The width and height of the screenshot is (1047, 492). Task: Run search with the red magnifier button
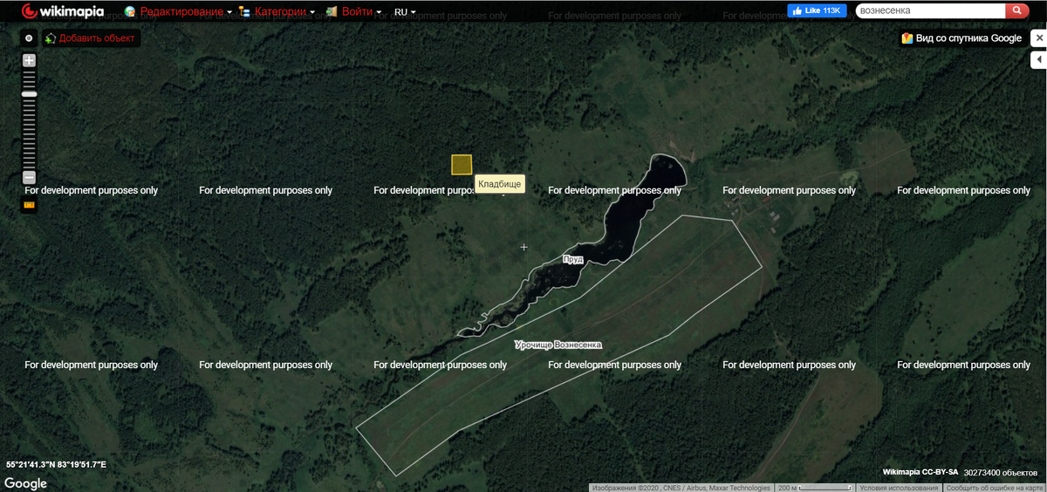point(1017,10)
